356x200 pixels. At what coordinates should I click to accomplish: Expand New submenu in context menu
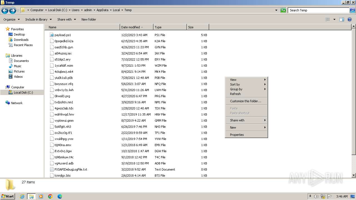(x=246, y=127)
